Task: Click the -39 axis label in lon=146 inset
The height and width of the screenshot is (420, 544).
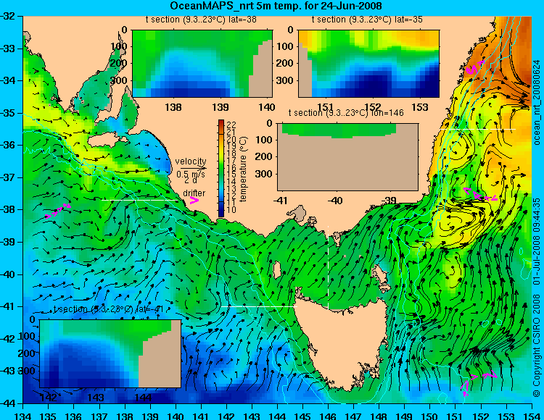Action: [390, 201]
